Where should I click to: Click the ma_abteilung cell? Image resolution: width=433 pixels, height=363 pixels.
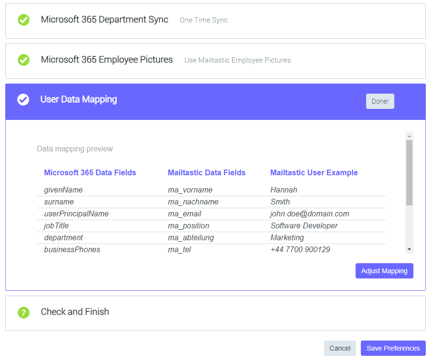pos(191,237)
